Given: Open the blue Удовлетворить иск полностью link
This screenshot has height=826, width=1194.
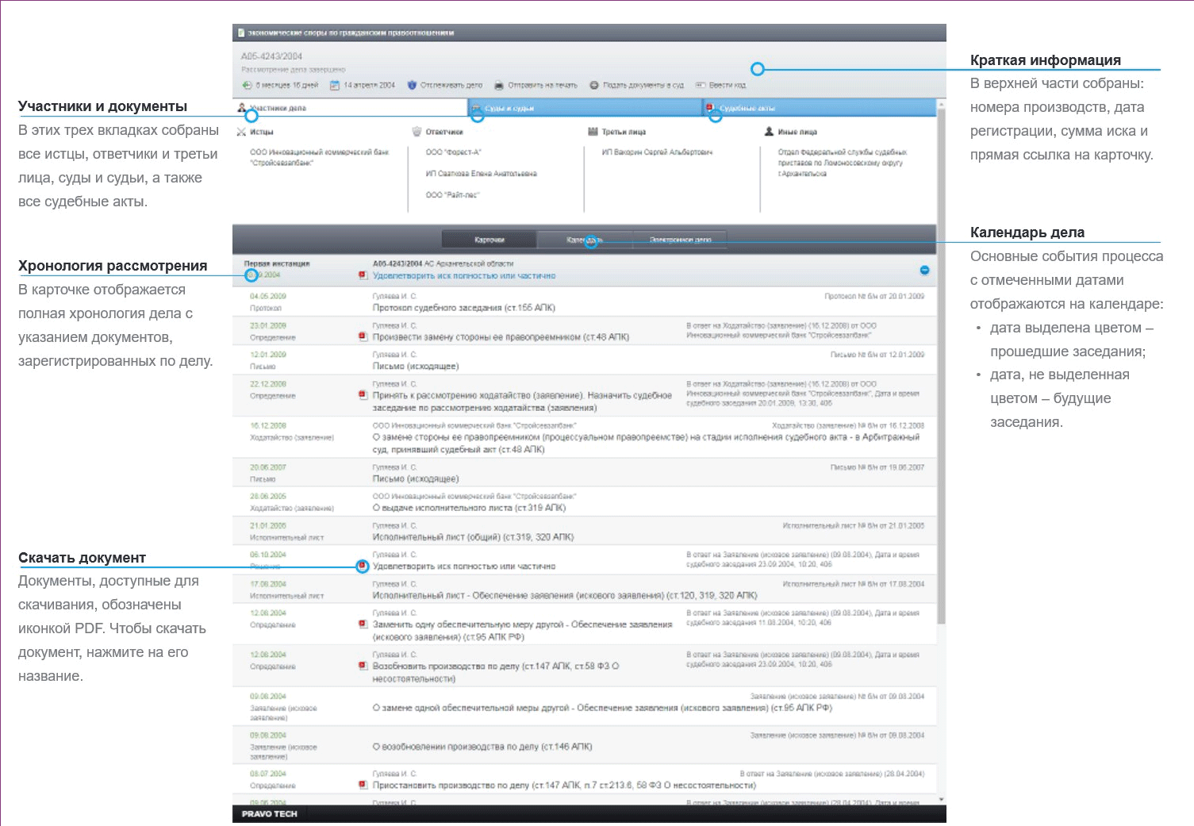Looking at the screenshot, I should 464,276.
